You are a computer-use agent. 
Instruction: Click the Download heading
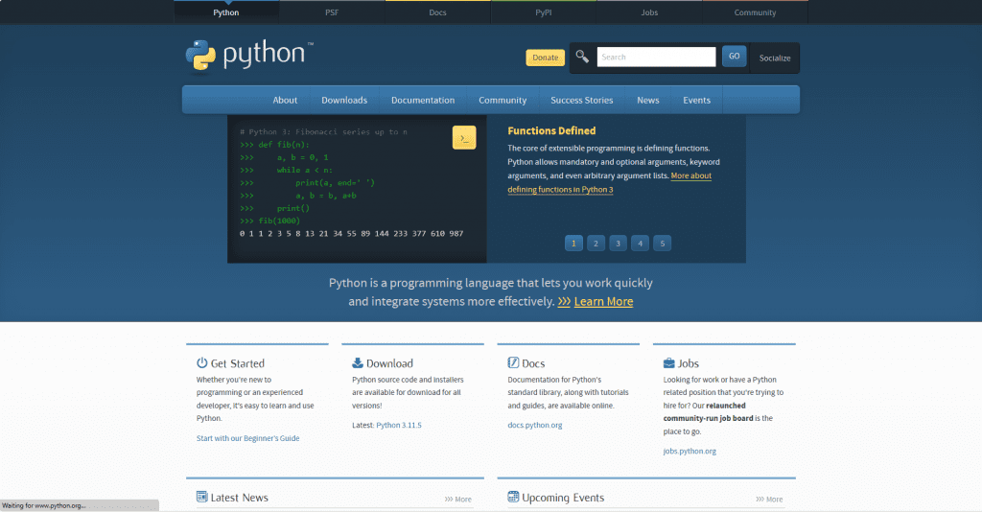pos(389,363)
